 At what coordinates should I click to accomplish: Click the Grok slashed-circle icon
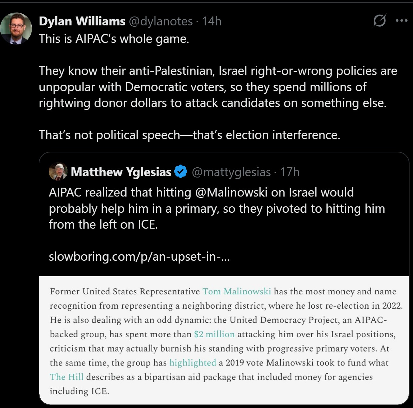(x=379, y=21)
